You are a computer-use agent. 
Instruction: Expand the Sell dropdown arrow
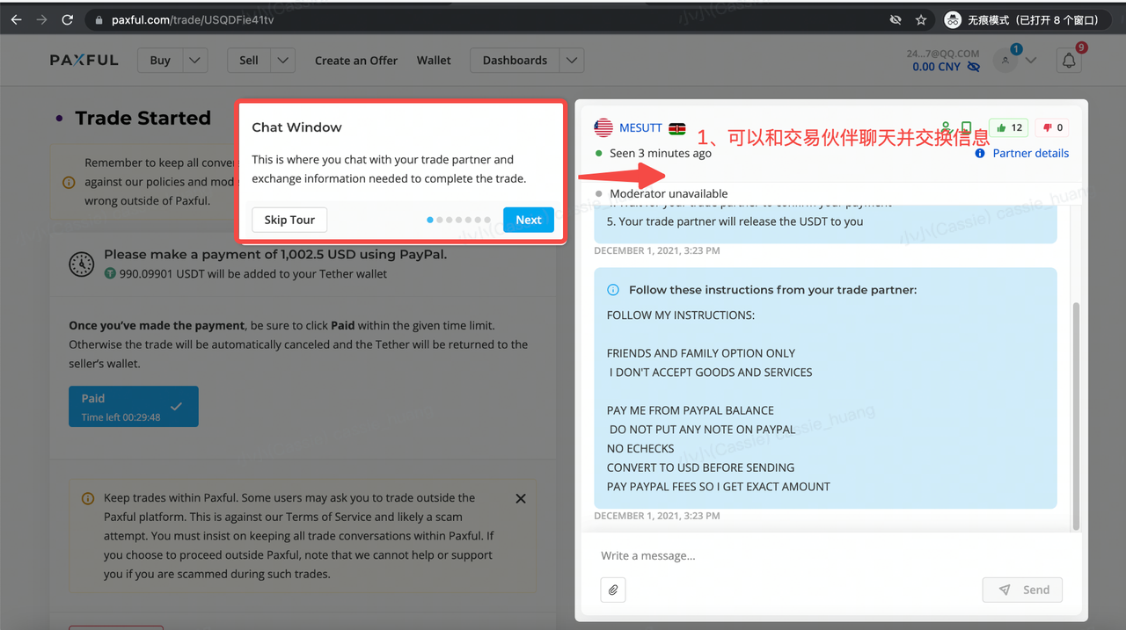point(282,60)
